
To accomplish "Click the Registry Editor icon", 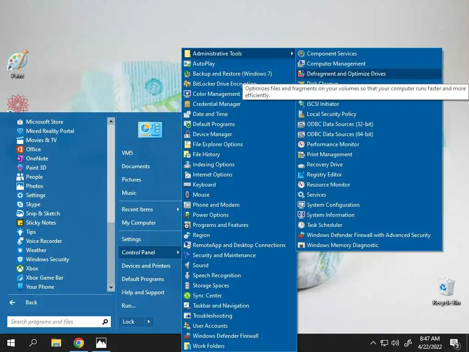I will pyautogui.click(x=301, y=175).
